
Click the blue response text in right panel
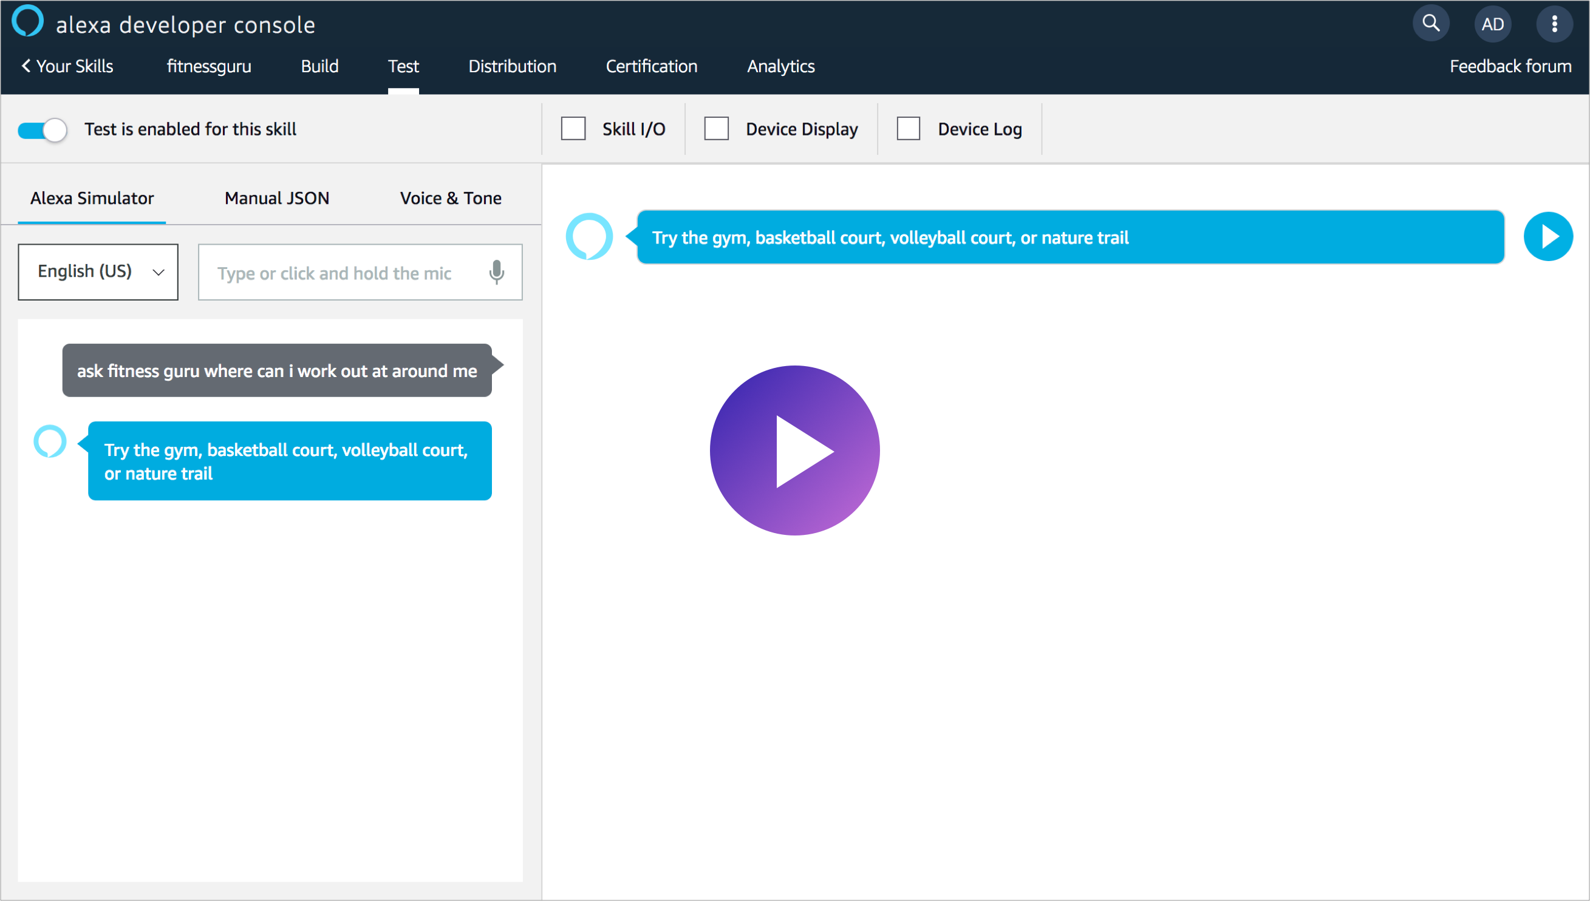[x=890, y=237]
